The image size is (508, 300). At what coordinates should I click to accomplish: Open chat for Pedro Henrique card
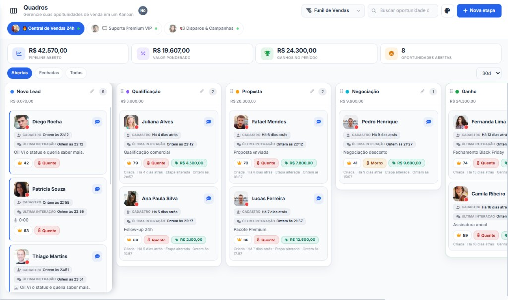pos(428,122)
